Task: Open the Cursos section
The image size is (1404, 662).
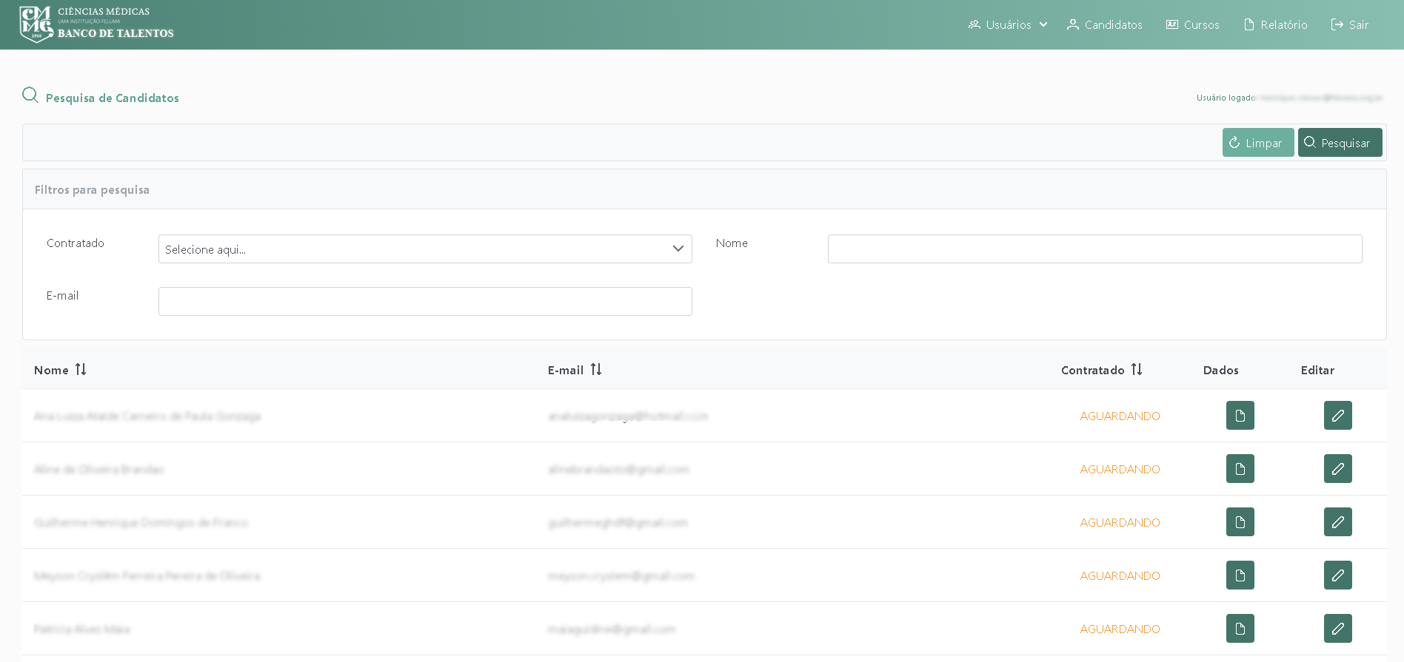Action: (1192, 24)
